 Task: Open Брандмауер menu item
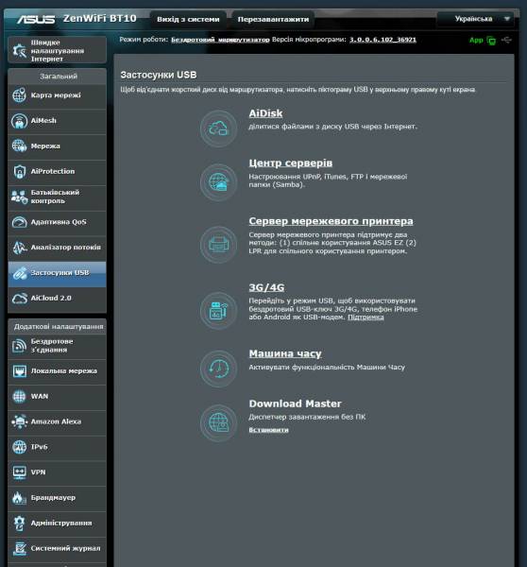click(57, 498)
